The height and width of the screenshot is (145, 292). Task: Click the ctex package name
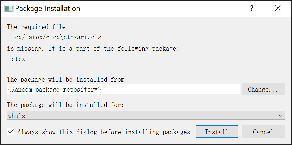tap(18, 59)
